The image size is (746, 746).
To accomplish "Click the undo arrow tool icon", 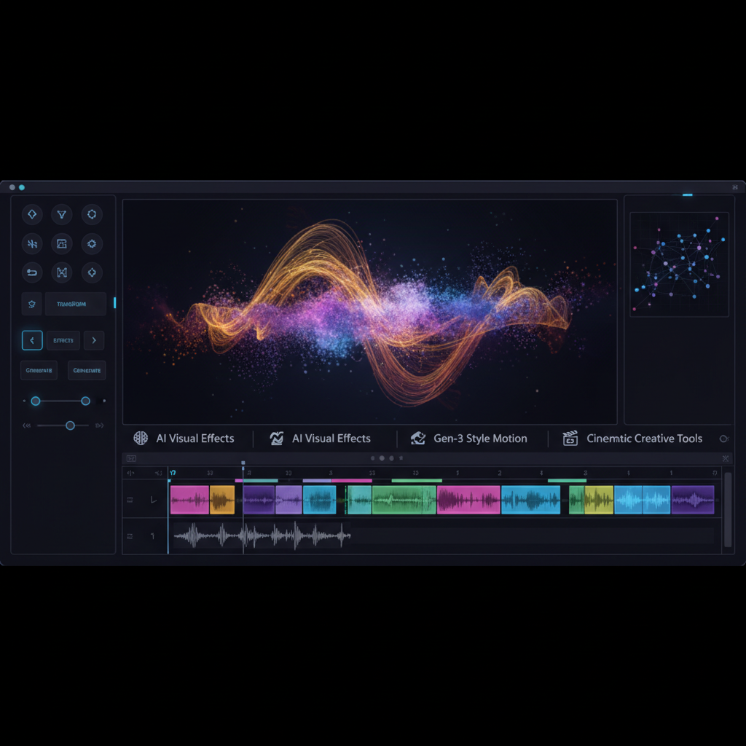I will [x=31, y=272].
